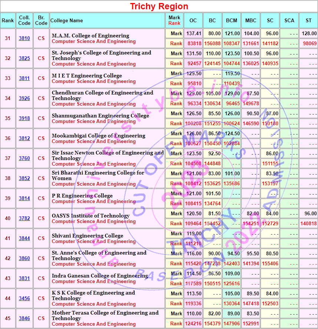318x329 pixels.
Task: Follow the 3814 P R Engineering link
Action: pos(24,199)
